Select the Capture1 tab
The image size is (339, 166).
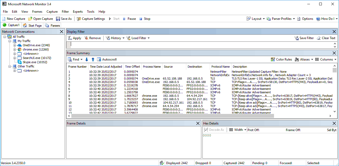pyautogui.click(x=11, y=25)
